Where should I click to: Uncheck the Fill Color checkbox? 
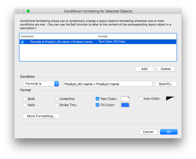(x=97, y=105)
